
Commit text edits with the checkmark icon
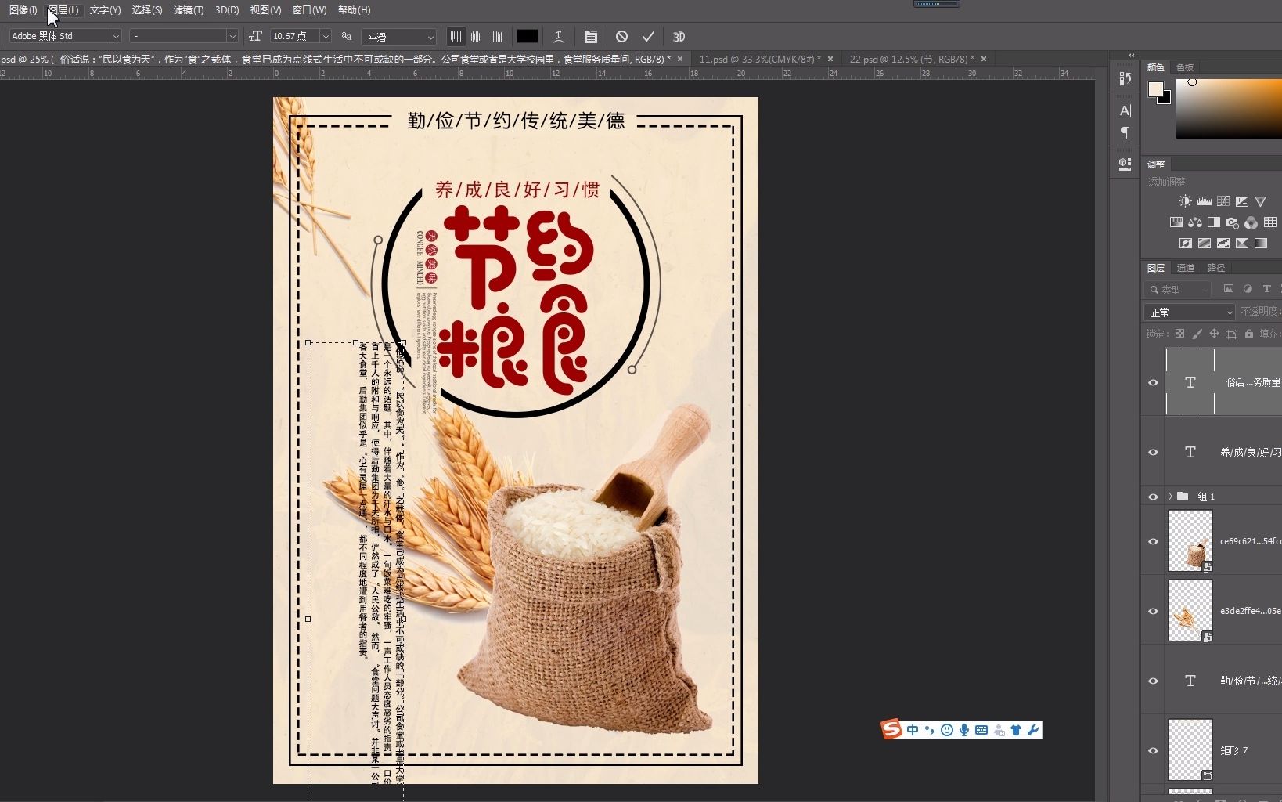(648, 37)
